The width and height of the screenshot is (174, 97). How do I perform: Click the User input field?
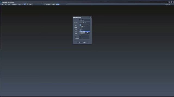coord(85,36)
